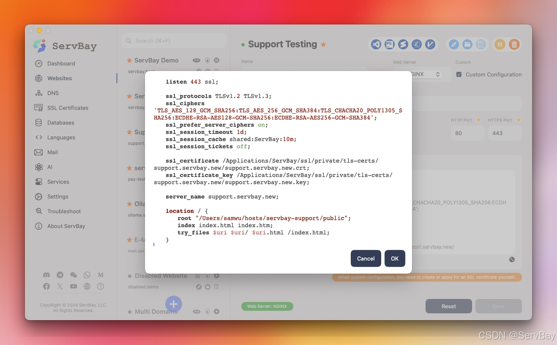Open the project in PhpStorm
The width and height of the screenshot is (557, 345).
coord(389,44)
